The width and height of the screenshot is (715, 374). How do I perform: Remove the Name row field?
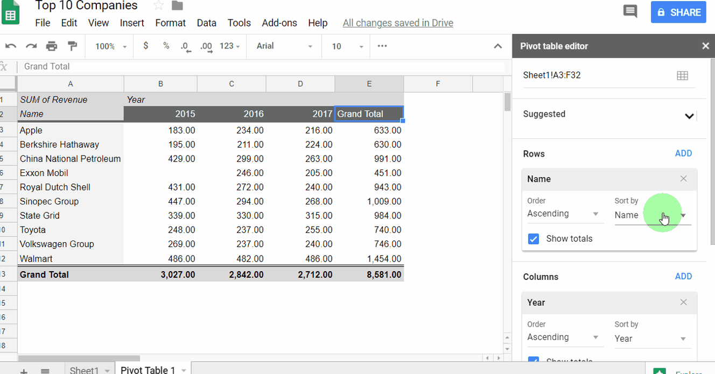[683, 179]
